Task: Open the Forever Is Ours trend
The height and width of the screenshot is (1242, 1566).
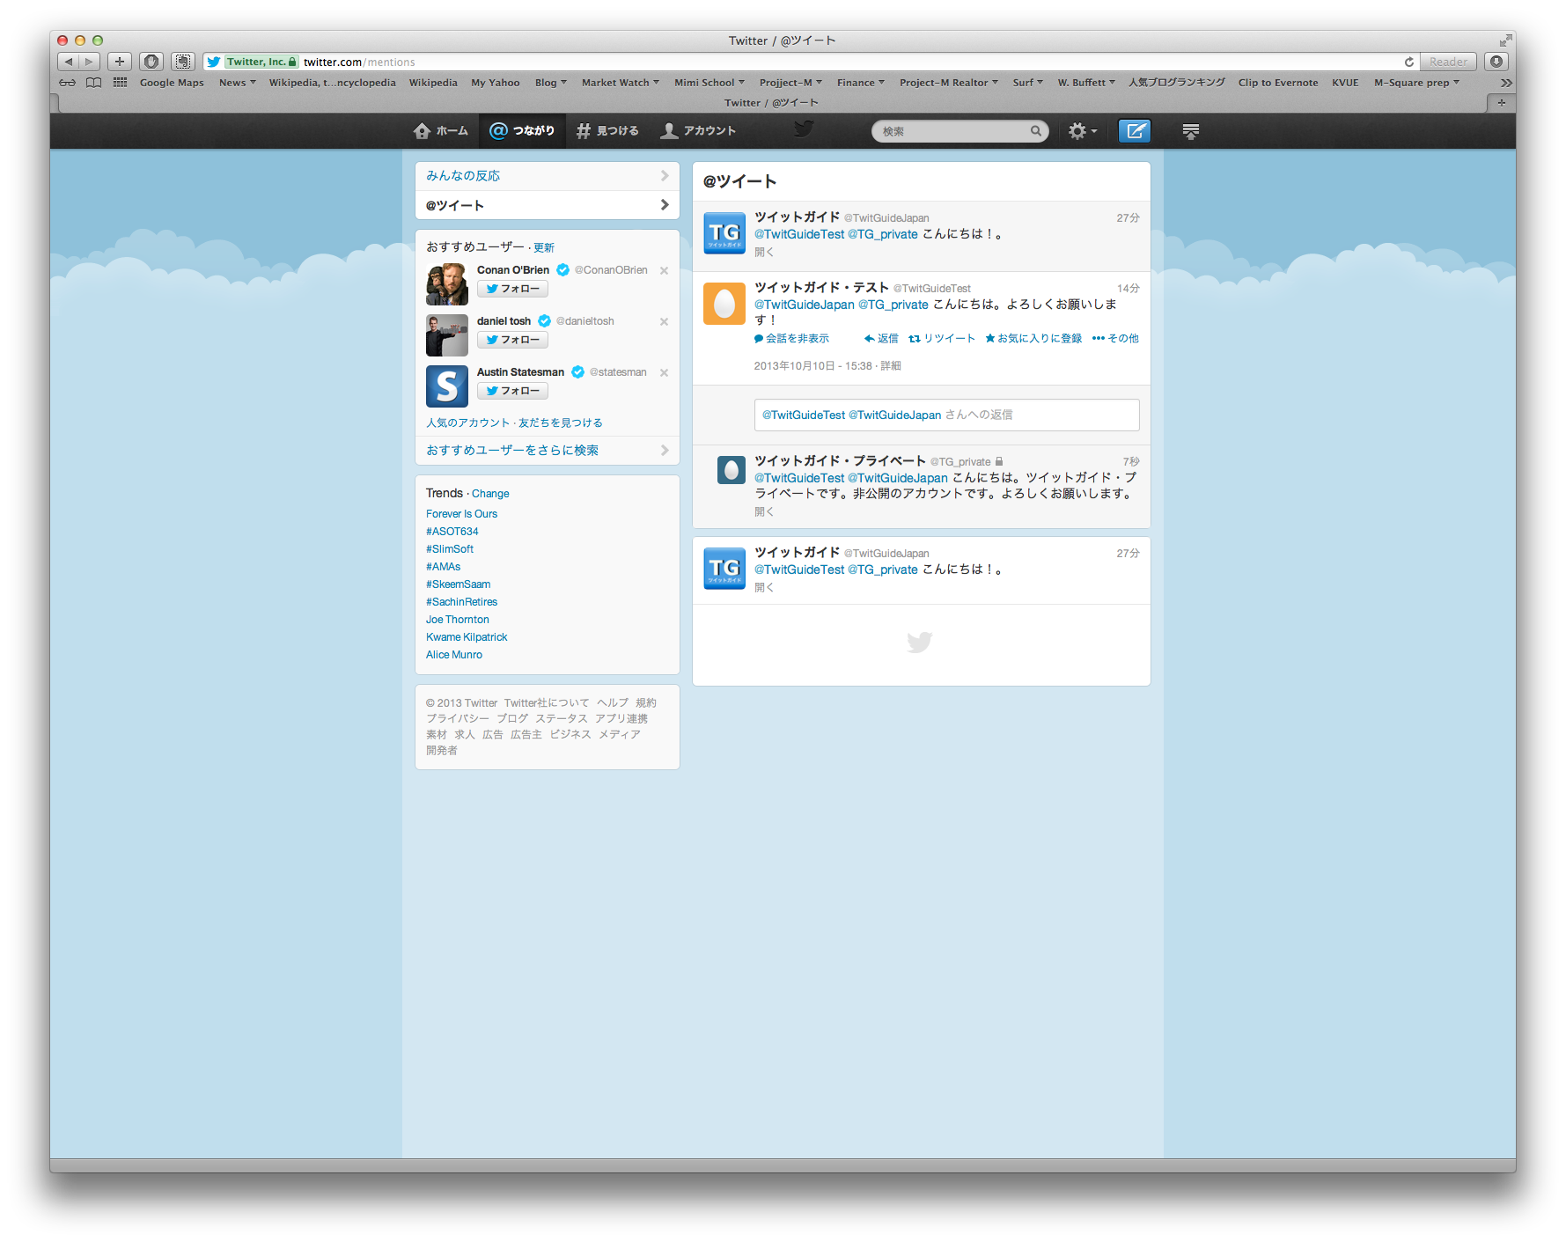Action: click(461, 514)
